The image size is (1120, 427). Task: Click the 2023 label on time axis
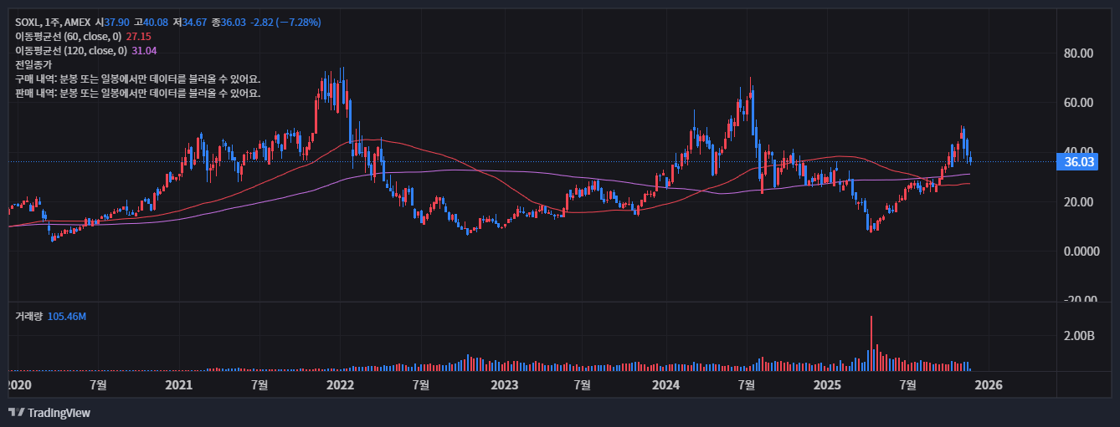coord(504,385)
